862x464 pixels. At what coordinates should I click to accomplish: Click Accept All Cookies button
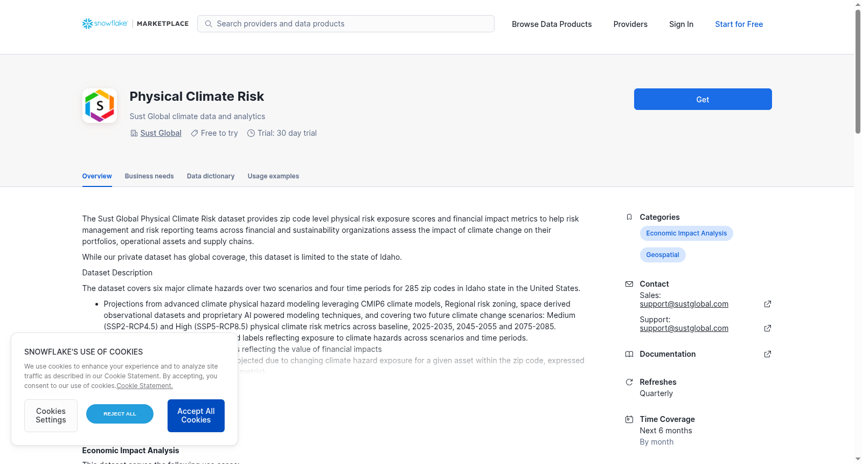(196, 415)
